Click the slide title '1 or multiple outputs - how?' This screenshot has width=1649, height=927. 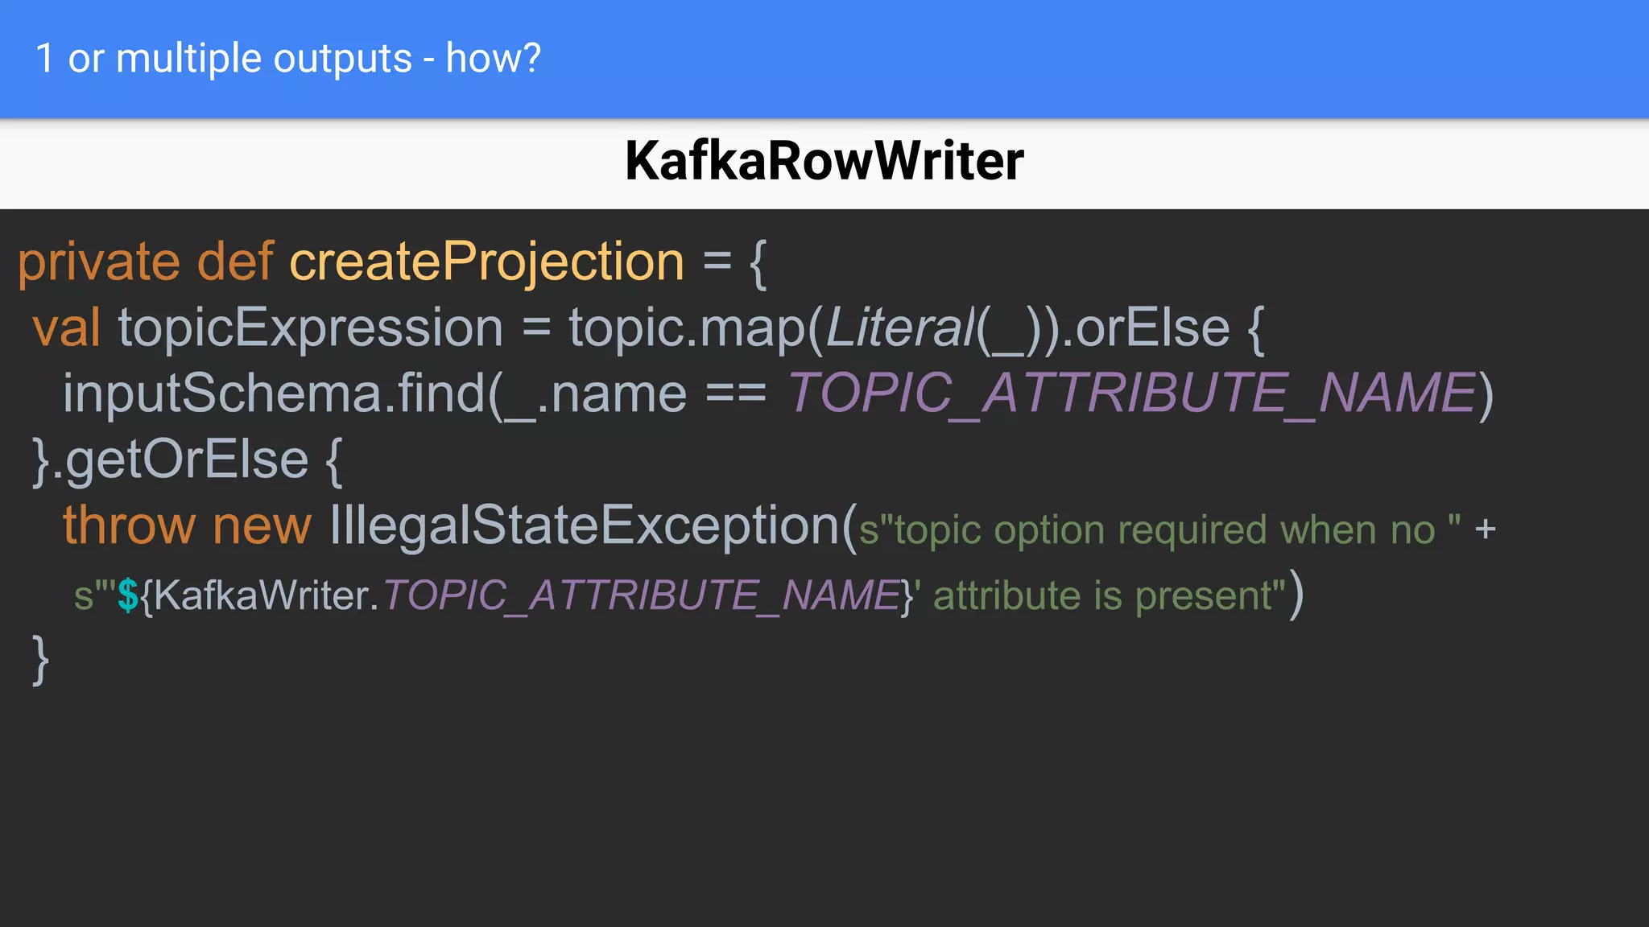pos(288,59)
